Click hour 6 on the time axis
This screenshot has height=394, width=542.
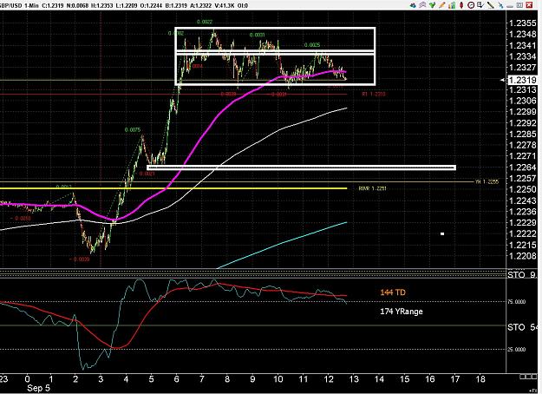176,378
